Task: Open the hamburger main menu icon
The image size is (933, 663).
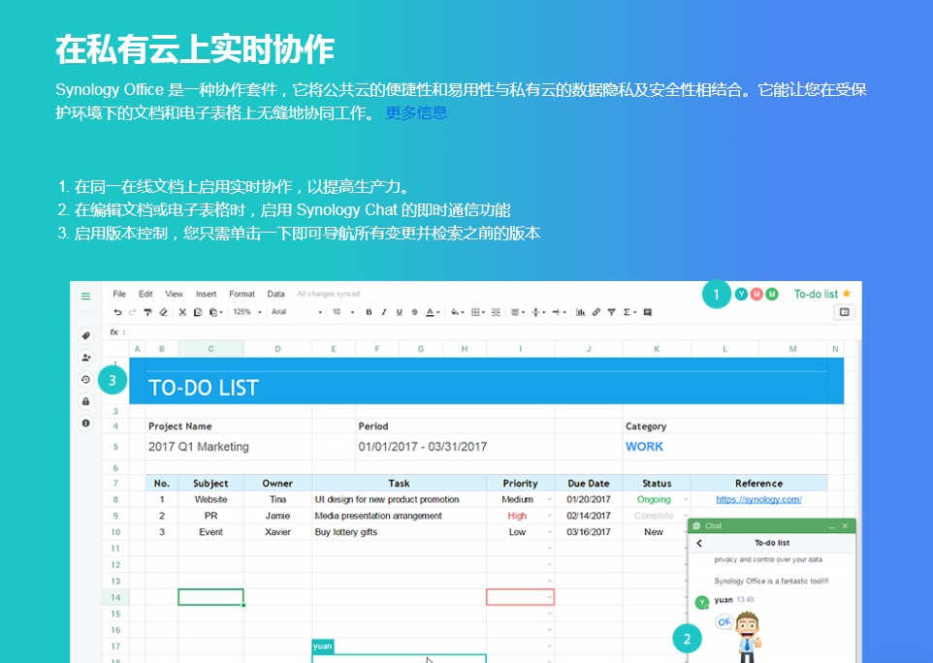Action: tap(85, 296)
